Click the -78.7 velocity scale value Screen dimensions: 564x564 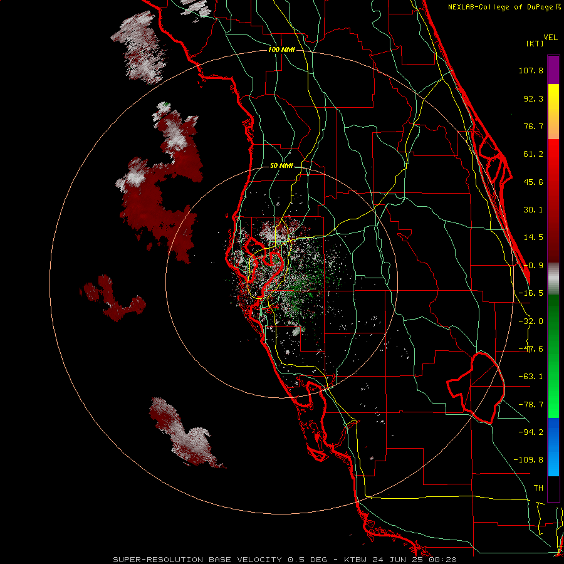531,405
